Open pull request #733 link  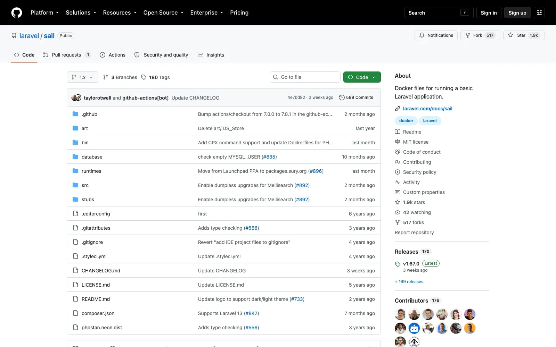coord(297,299)
